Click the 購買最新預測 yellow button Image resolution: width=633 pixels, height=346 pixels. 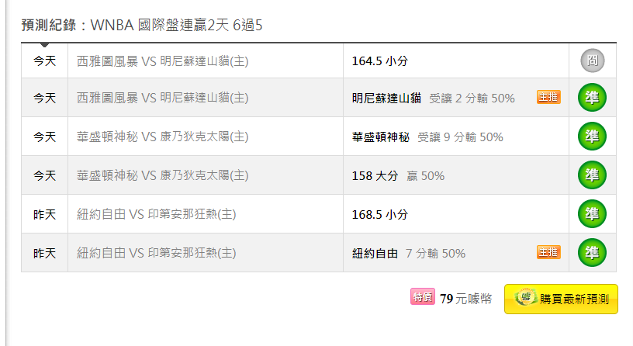(561, 299)
